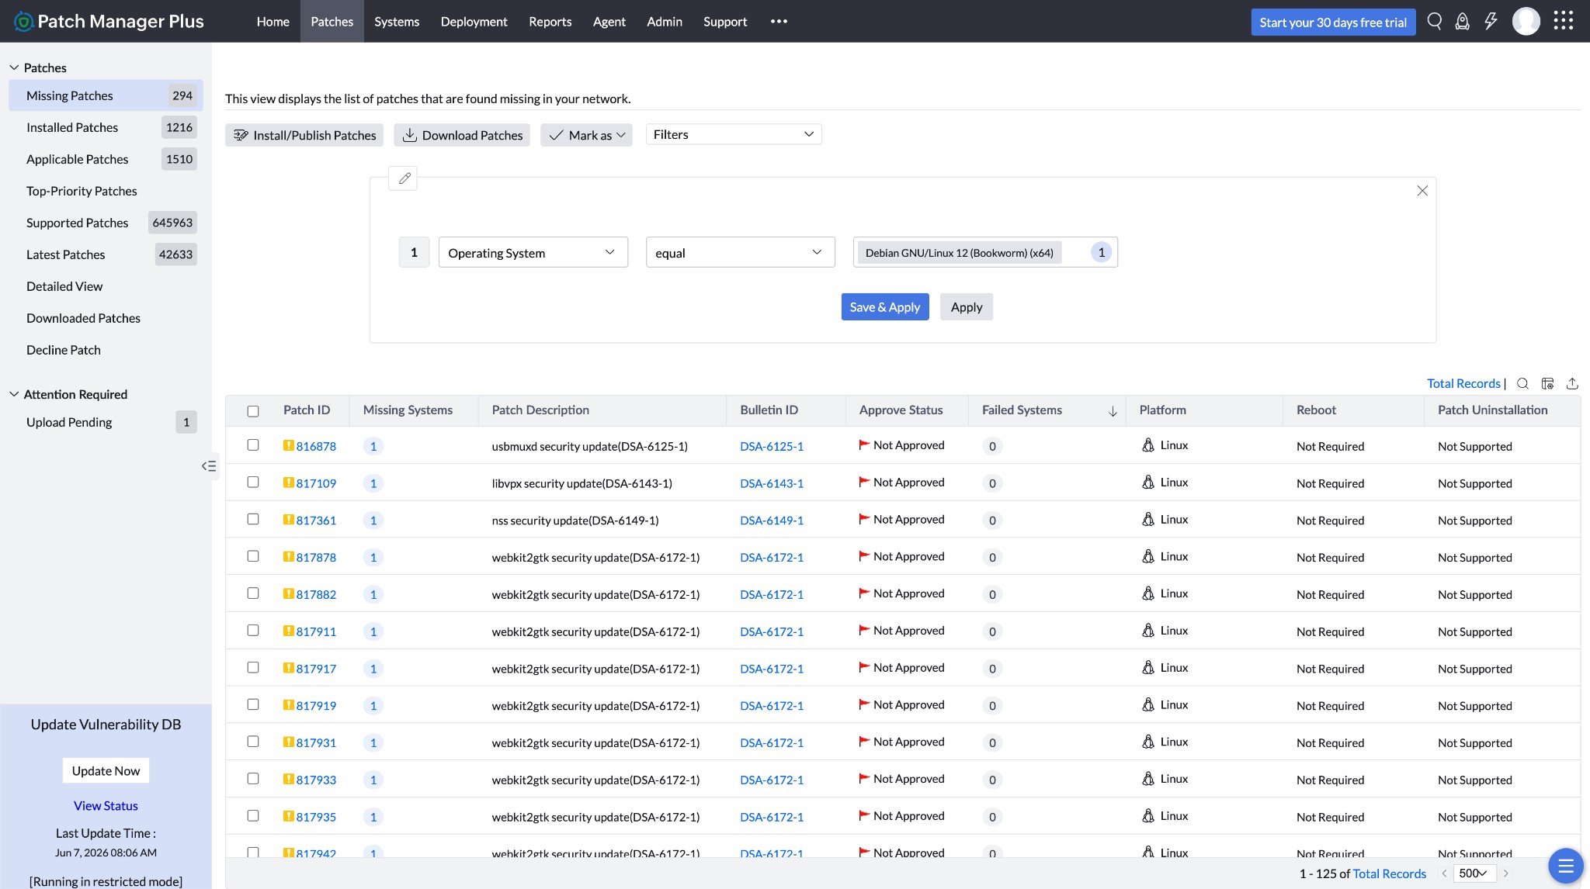The height and width of the screenshot is (889, 1590).
Task: Sort by Failed Systems arrow
Action: (1113, 411)
